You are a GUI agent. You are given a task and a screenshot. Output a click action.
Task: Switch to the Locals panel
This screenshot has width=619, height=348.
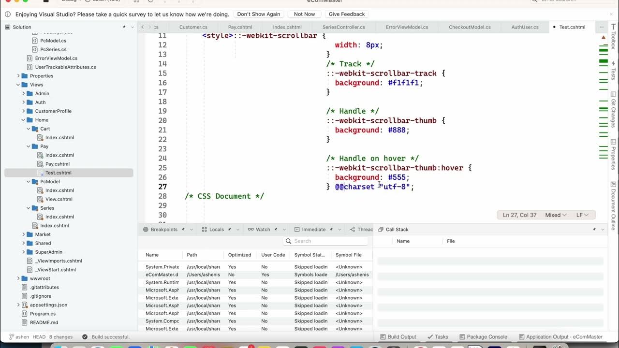click(x=216, y=230)
